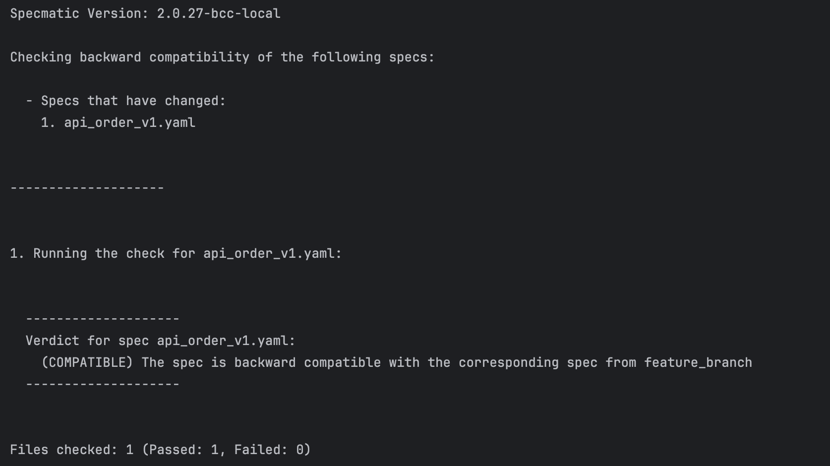Click the "Checking backward compatibility" heading line
Image resolution: width=830 pixels, height=466 pixels.
click(x=129, y=57)
